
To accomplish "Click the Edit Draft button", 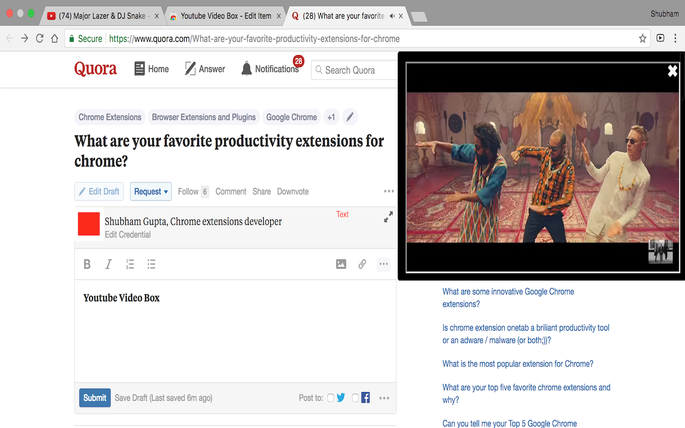I will [x=99, y=192].
